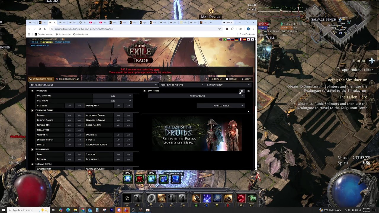Click the Elemental DPS MAX field

coord(129,125)
